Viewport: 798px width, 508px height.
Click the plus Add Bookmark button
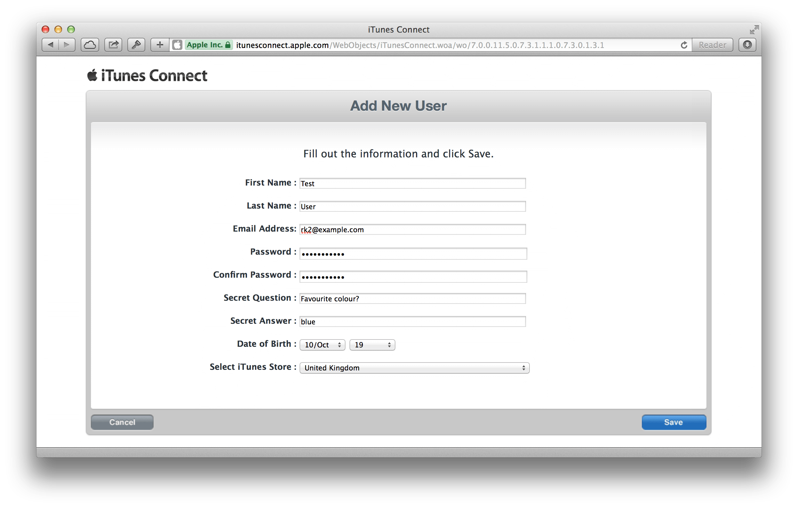[x=160, y=45]
